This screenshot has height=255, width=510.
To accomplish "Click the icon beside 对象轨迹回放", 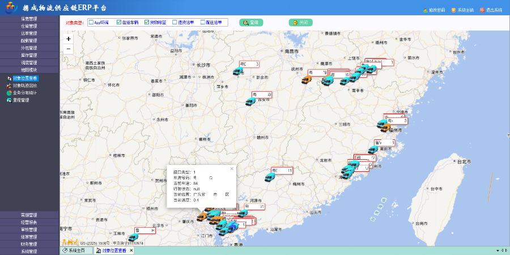I will [x=9, y=86].
